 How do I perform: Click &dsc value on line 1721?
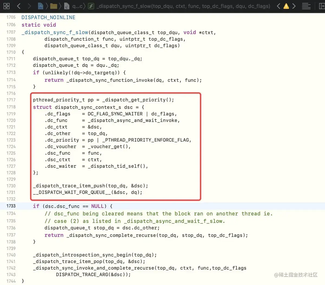point(93,127)
